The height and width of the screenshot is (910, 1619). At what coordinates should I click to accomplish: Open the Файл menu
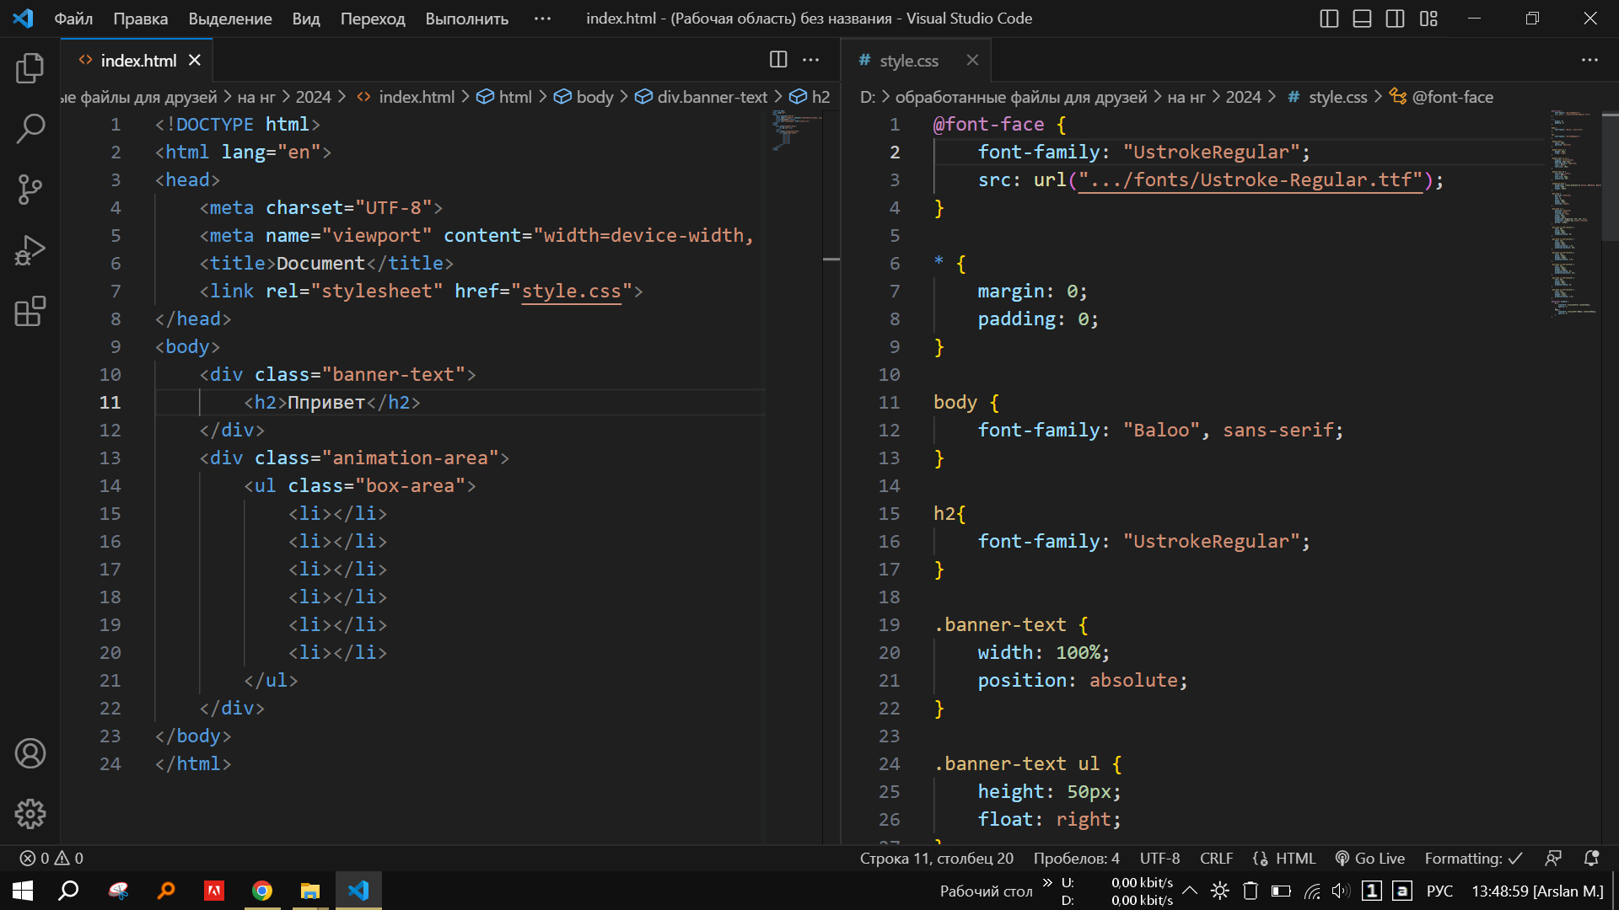coord(73,19)
